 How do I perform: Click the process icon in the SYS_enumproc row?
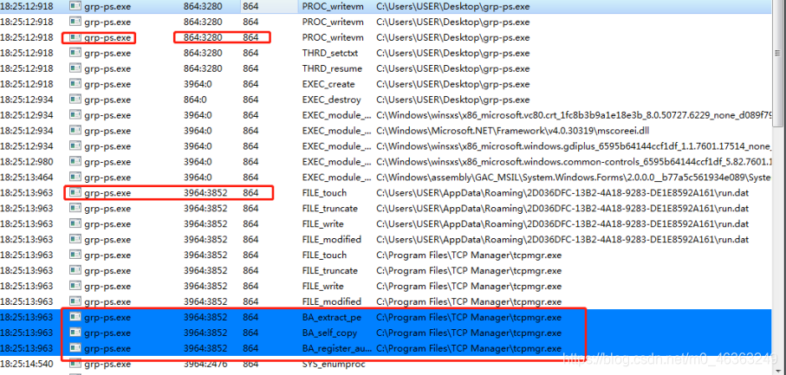click(75, 364)
